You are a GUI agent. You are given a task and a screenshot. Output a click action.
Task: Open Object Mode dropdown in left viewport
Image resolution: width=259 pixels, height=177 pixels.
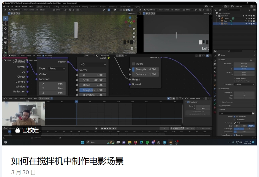15,10
